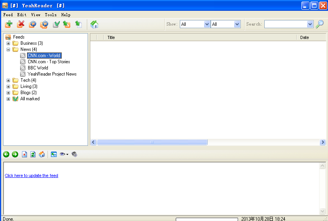The height and width of the screenshot is (221, 328).
Task: Click the YeahReader title bar app icon
Action: pyautogui.click(x=5, y=6)
